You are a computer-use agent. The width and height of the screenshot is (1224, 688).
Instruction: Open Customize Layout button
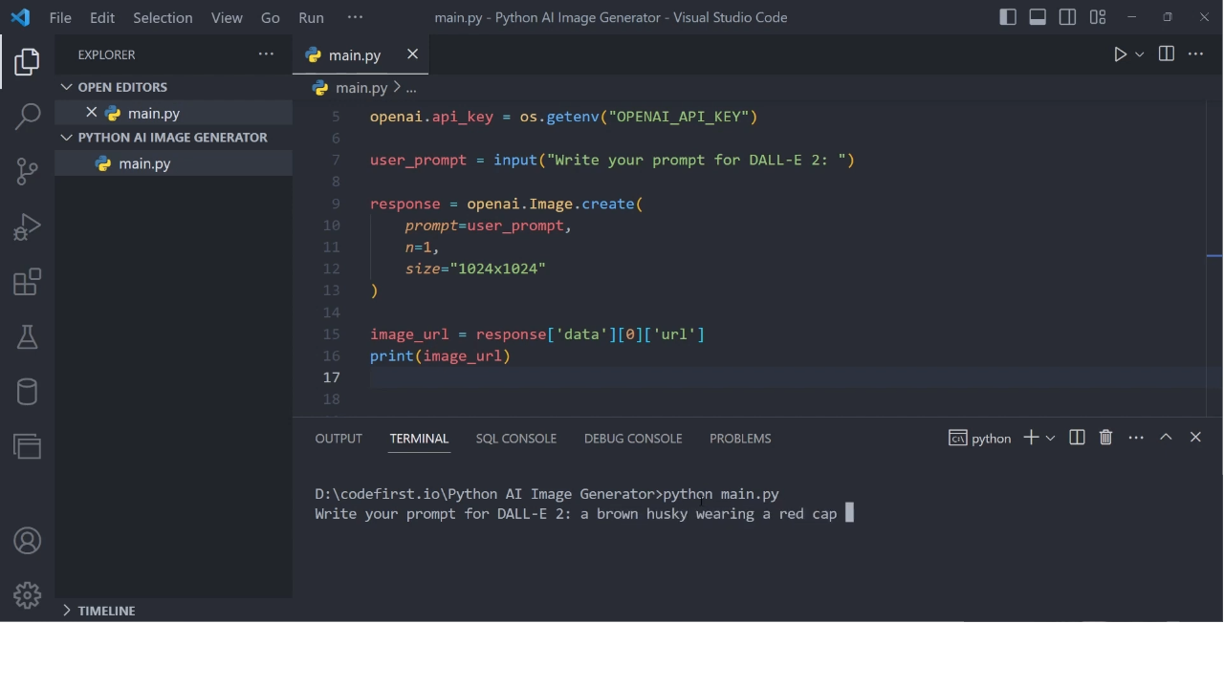[1098, 17]
